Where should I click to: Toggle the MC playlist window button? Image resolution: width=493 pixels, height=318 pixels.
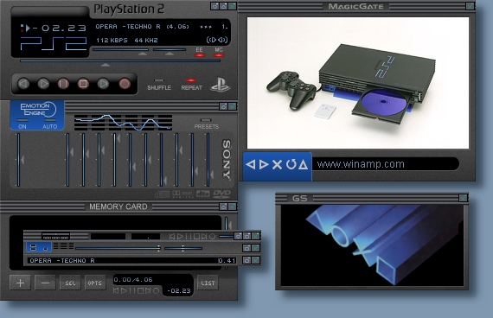[x=219, y=53]
